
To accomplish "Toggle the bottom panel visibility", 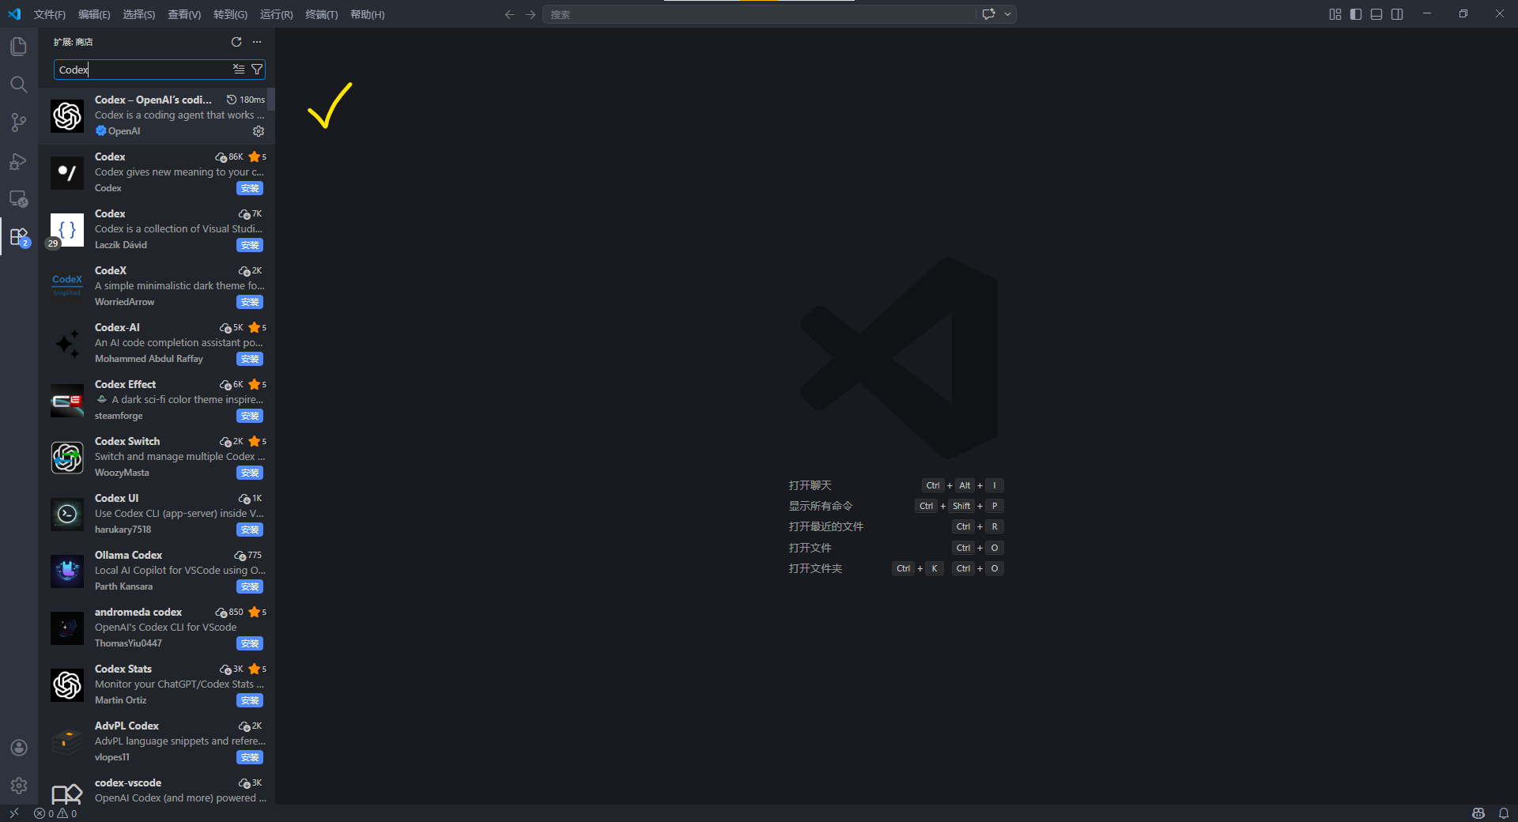I will tap(1376, 14).
